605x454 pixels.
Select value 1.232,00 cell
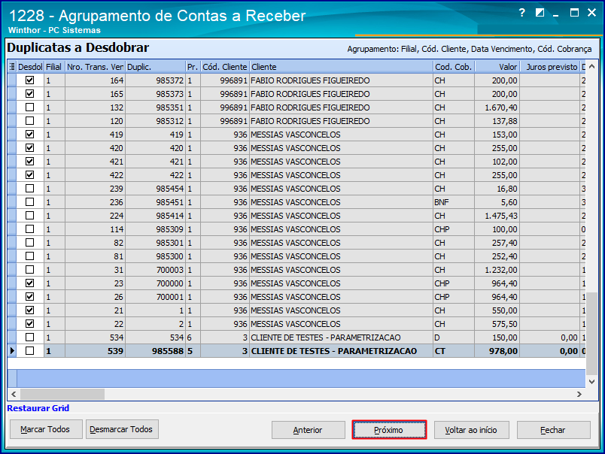(x=497, y=270)
